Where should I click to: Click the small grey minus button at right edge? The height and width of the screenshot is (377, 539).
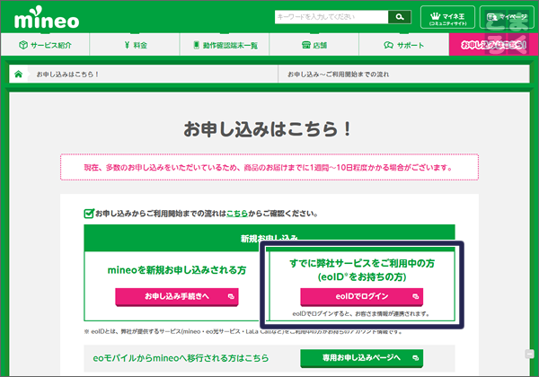pos(530,354)
